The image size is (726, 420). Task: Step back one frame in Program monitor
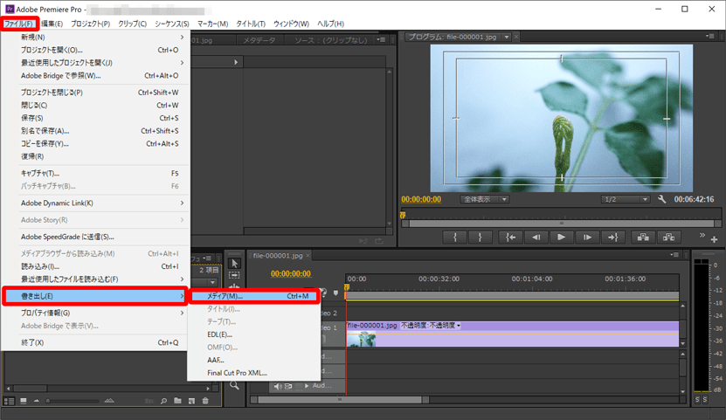click(536, 238)
